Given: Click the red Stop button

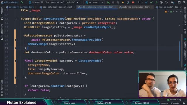Looking at the screenshot, I should 133,2.
